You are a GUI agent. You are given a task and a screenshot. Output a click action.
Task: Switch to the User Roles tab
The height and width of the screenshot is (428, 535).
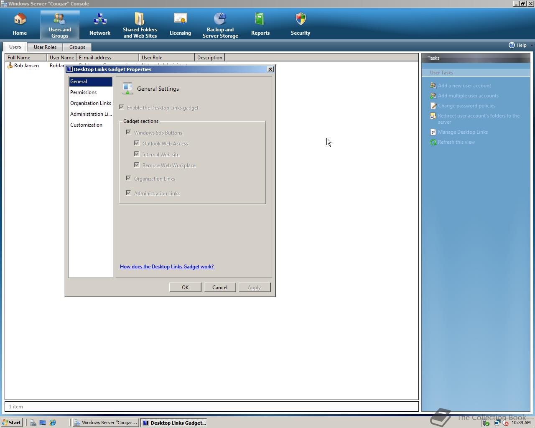45,47
